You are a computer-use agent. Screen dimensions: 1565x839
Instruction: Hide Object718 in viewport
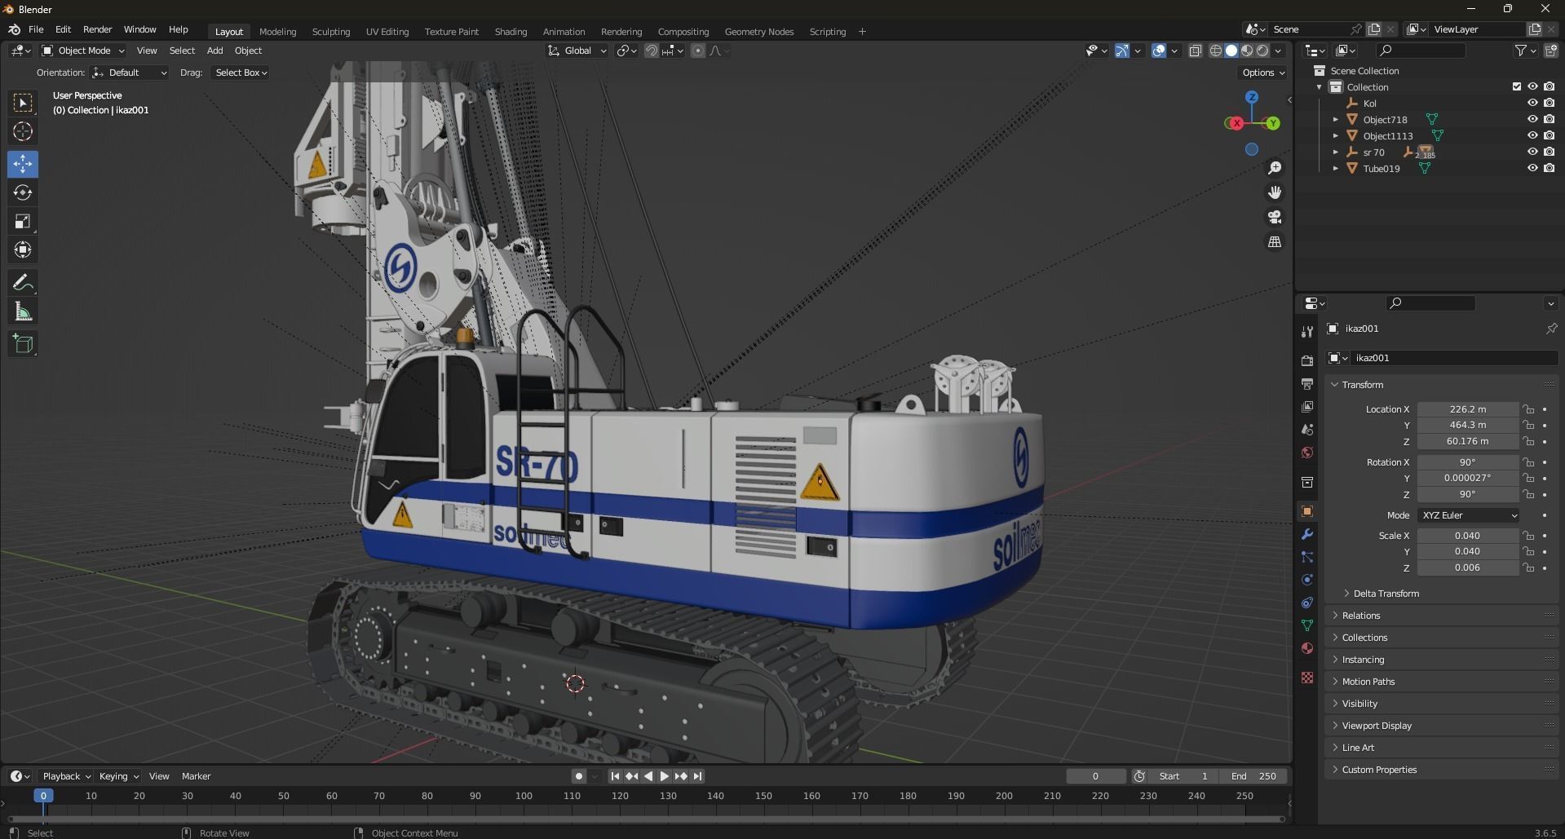coord(1532,119)
